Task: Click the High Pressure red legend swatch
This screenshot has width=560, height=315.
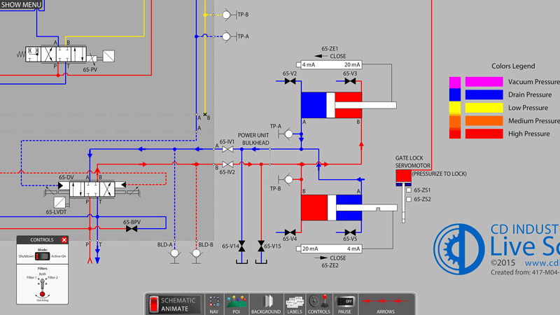Action: click(484, 134)
